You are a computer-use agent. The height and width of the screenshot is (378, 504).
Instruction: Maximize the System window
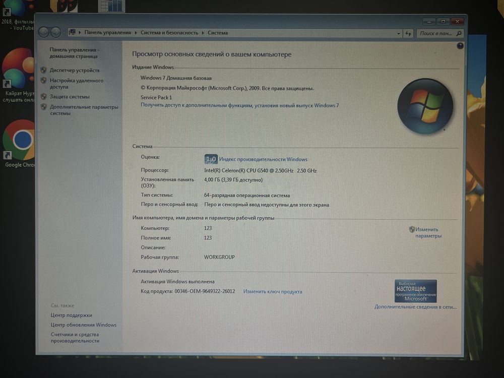(x=443, y=22)
